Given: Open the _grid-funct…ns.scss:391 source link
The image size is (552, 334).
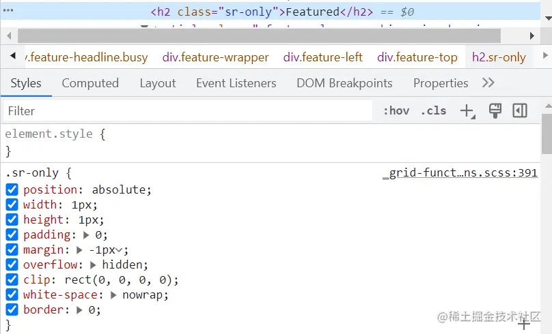Looking at the screenshot, I should [x=460, y=173].
